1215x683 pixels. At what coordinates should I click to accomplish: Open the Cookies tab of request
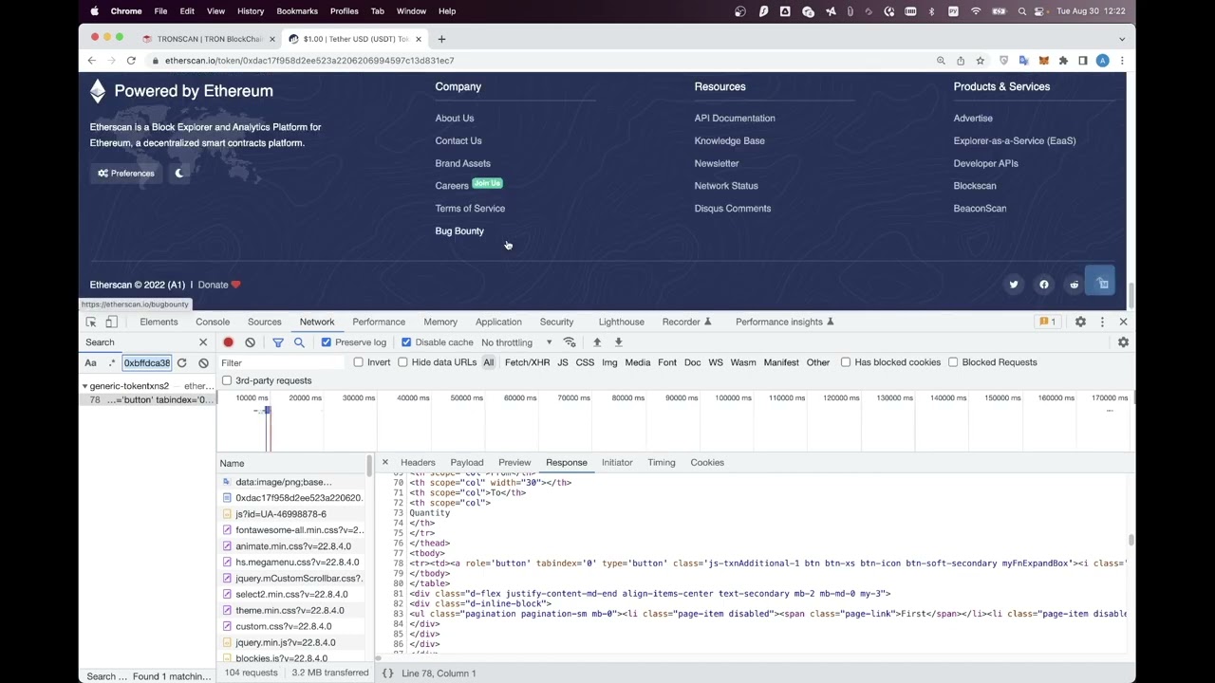(x=707, y=462)
